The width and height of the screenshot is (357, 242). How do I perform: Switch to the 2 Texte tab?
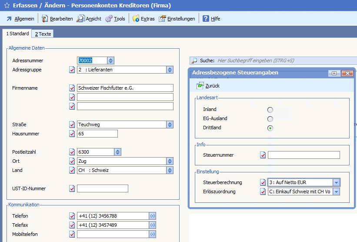[43, 34]
